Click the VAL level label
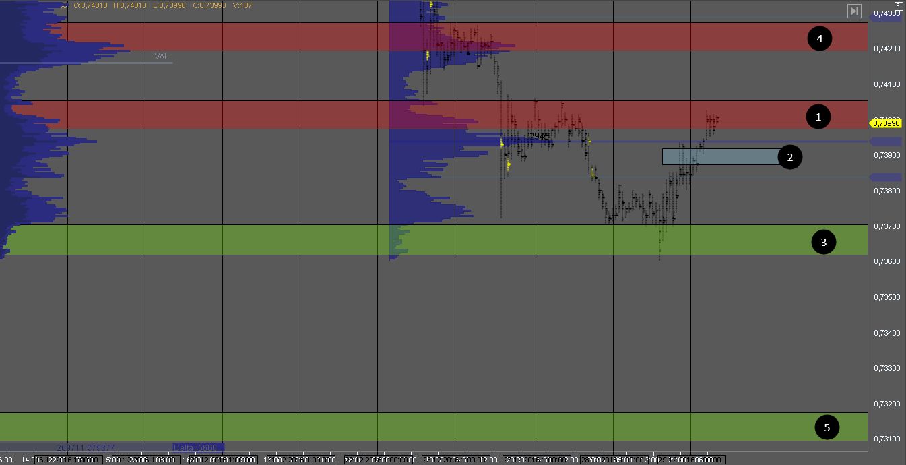The height and width of the screenshot is (465, 906). pos(162,57)
